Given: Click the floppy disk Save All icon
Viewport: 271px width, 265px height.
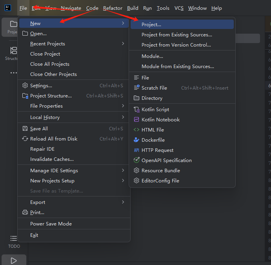Looking at the screenshot, I should pos(25,128).
